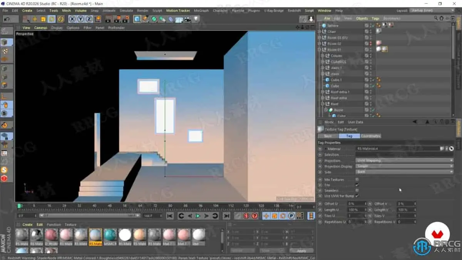Toggle the X axis lock
Image resolution: width=462 pixels, height=260 pixels.
[72, 19]
